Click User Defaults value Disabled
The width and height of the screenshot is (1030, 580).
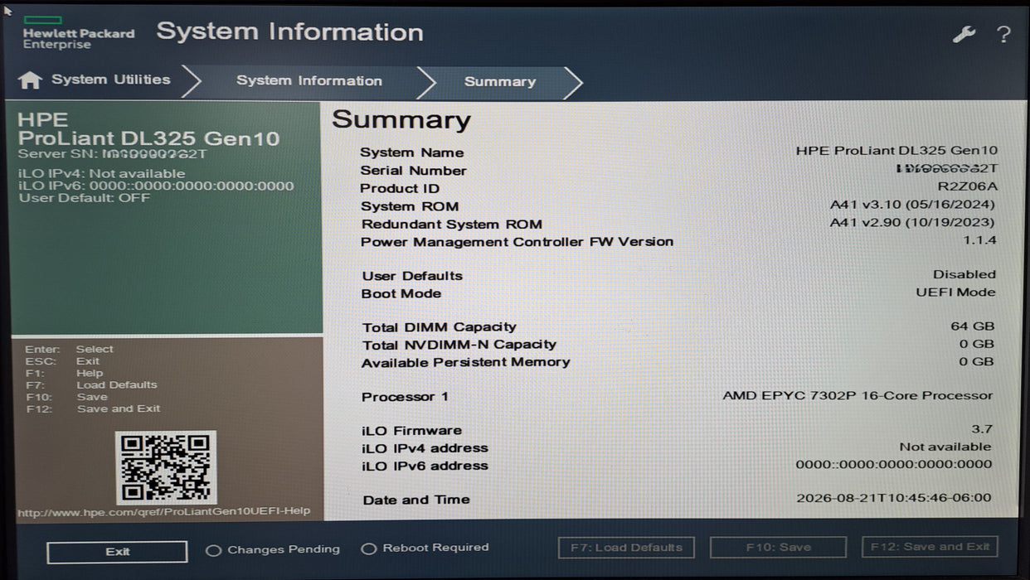[x=964, y=274]
